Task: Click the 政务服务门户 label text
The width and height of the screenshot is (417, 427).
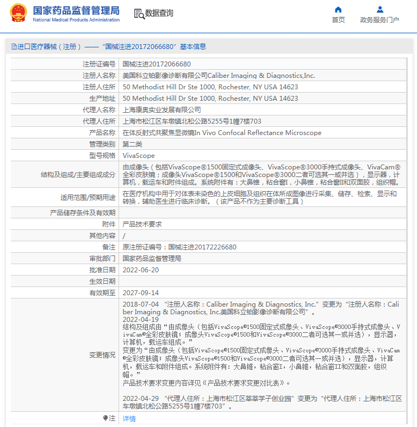Action: click(379, 20)
